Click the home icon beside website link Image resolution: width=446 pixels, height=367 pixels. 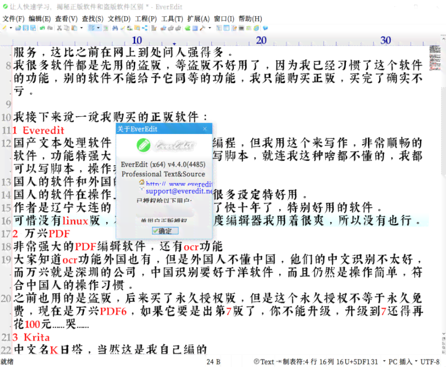141,183
